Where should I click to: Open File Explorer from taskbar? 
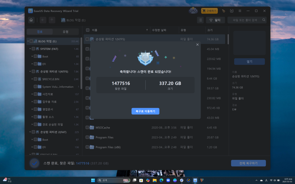[x=155, y=180]
